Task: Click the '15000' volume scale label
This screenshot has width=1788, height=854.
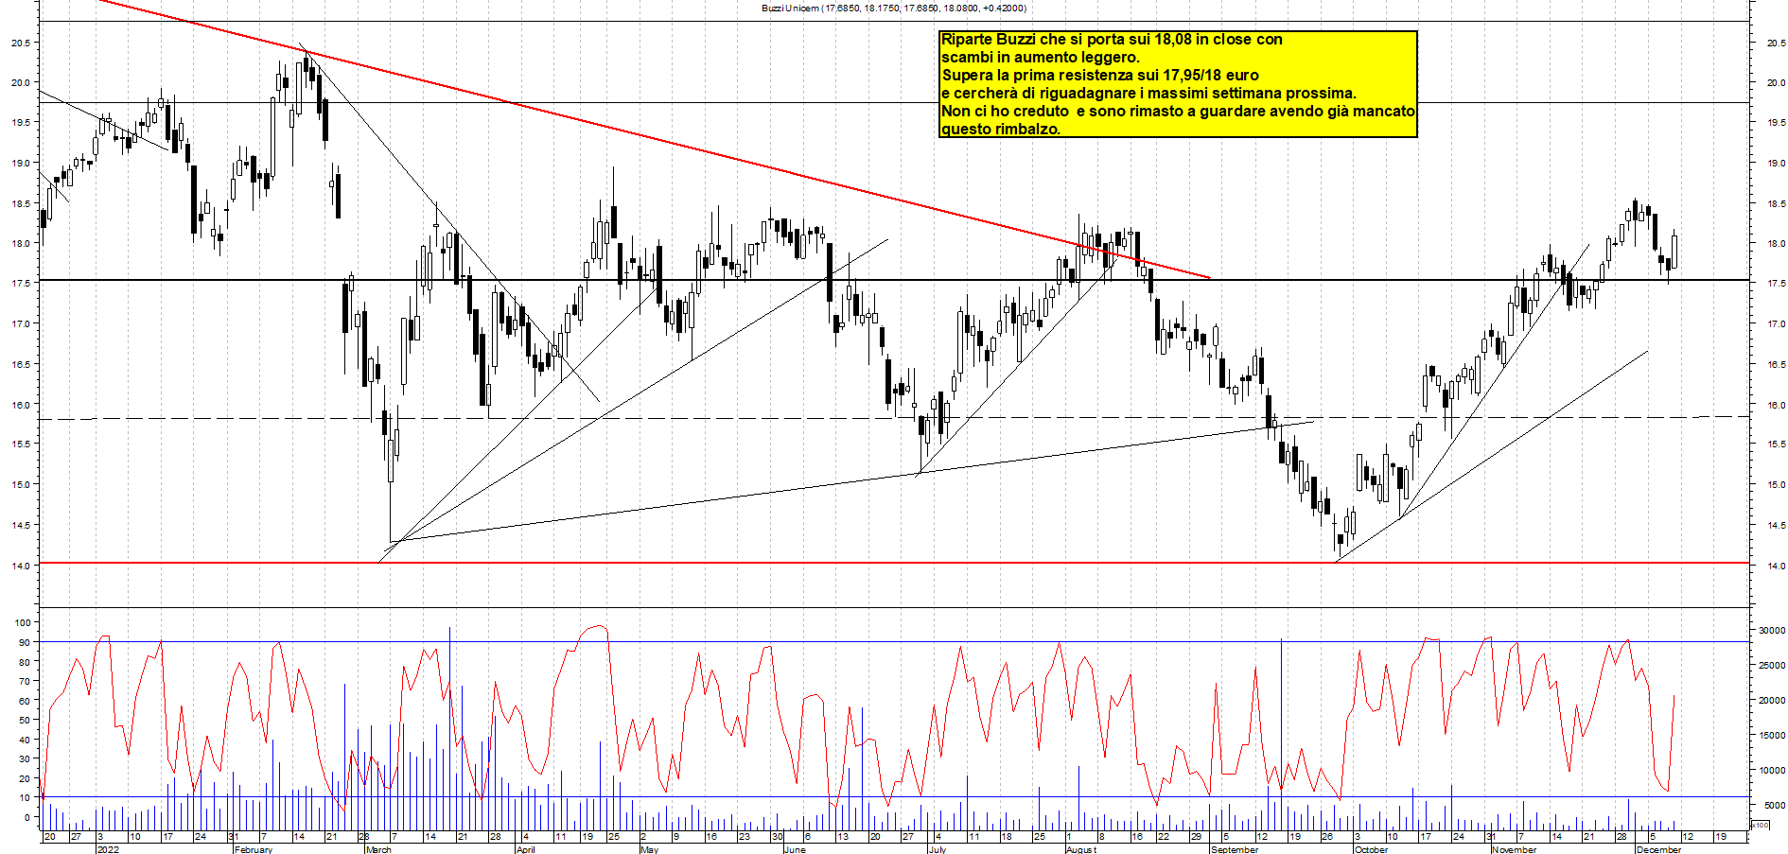Action: (1772, 735)
